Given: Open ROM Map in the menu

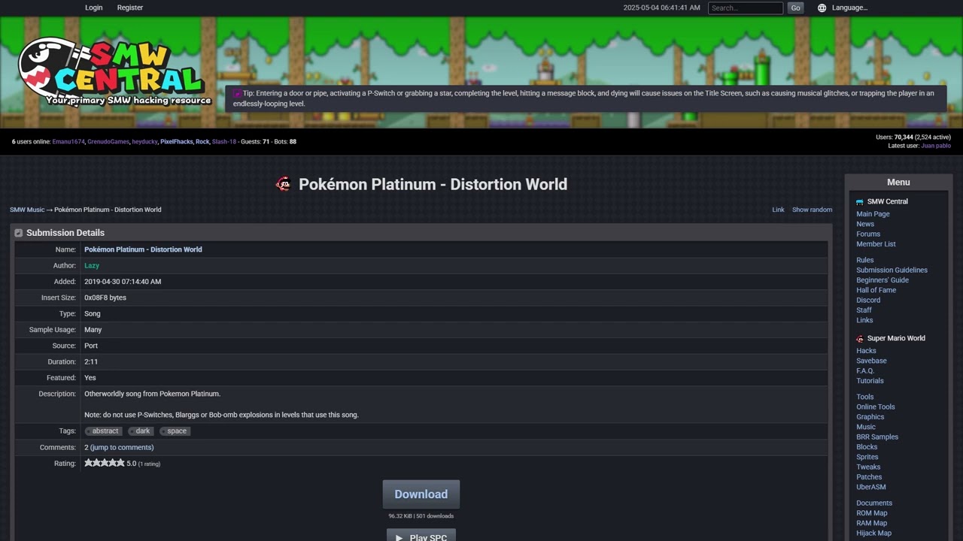Looking at the screenshot, I should pos(871,513).
